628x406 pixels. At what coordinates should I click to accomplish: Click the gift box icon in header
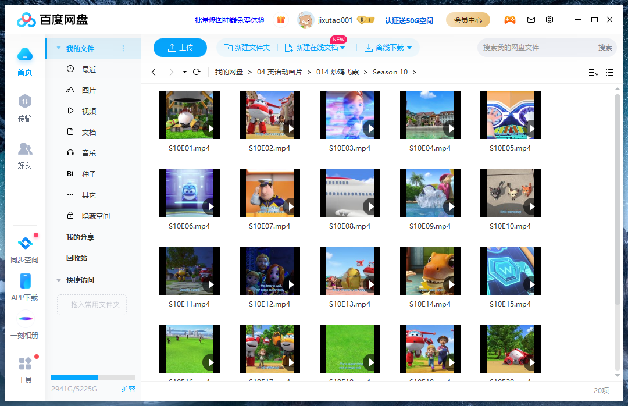[281, 20]
